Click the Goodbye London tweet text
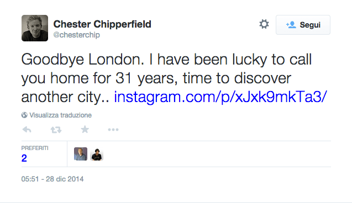The height and width of the screenshot is (203, 352). click(174, 78)
